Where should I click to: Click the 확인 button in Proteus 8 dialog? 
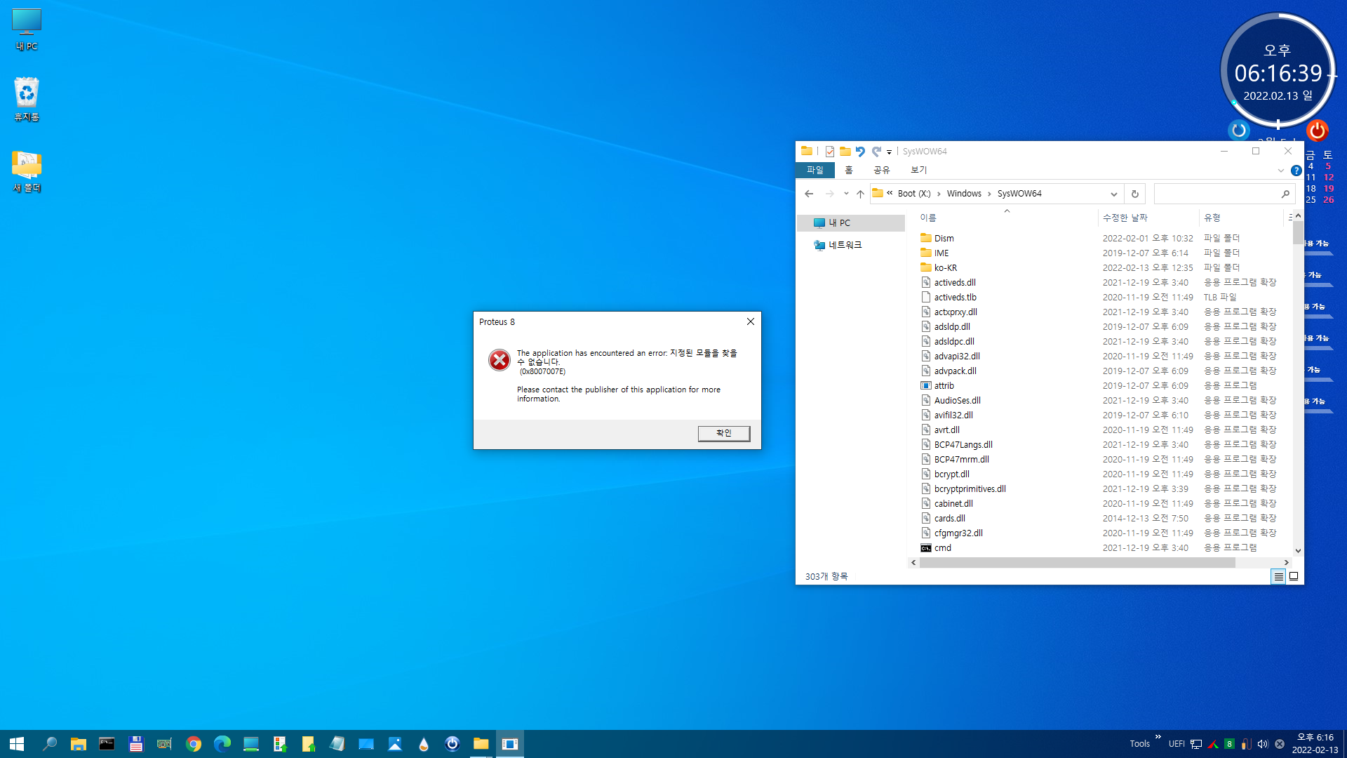[723, 433]
